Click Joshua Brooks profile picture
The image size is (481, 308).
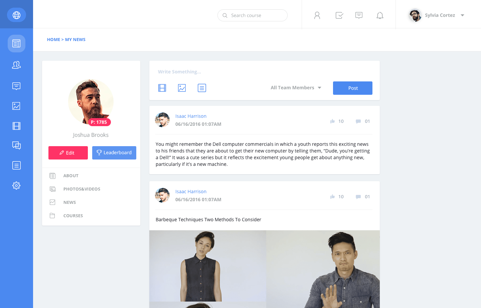[x=91, y=102]
